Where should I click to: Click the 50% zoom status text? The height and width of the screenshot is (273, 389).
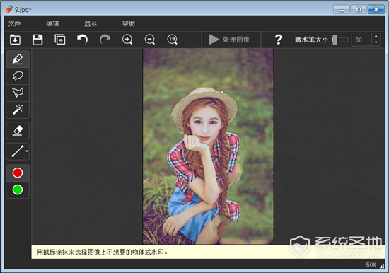(x=371, y=265)
